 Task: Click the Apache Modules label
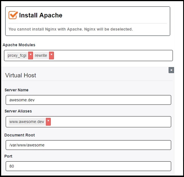19,45
